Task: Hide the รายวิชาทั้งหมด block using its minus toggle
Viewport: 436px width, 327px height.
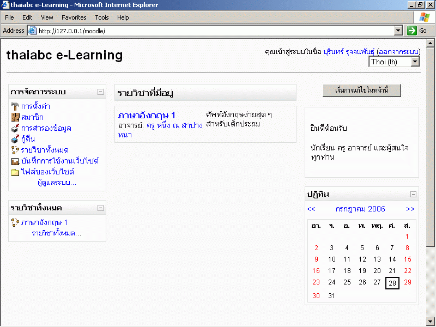Action: coord(100,208)
